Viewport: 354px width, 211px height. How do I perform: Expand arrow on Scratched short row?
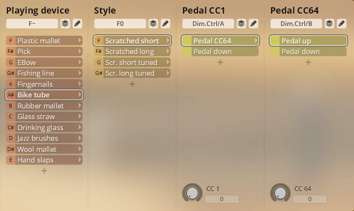click(168, 40)
